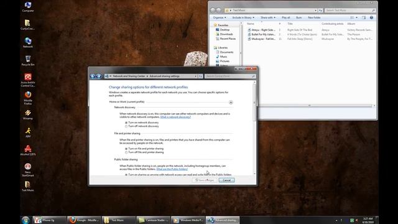Open the What is network discovery link

175,117
